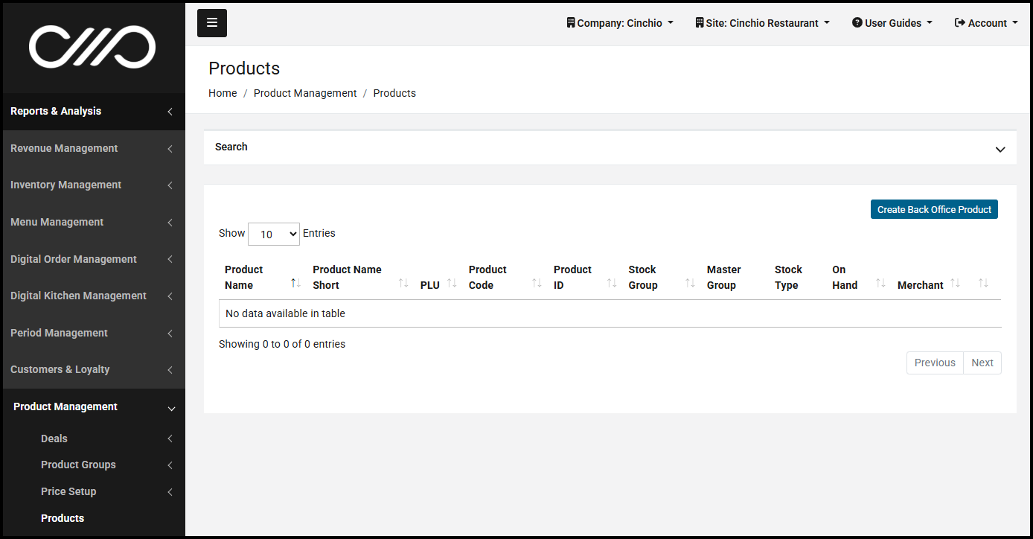1033x539 pixels.
Task: Expand Digital Kitchen Management section
Action: tap(92, 296)
